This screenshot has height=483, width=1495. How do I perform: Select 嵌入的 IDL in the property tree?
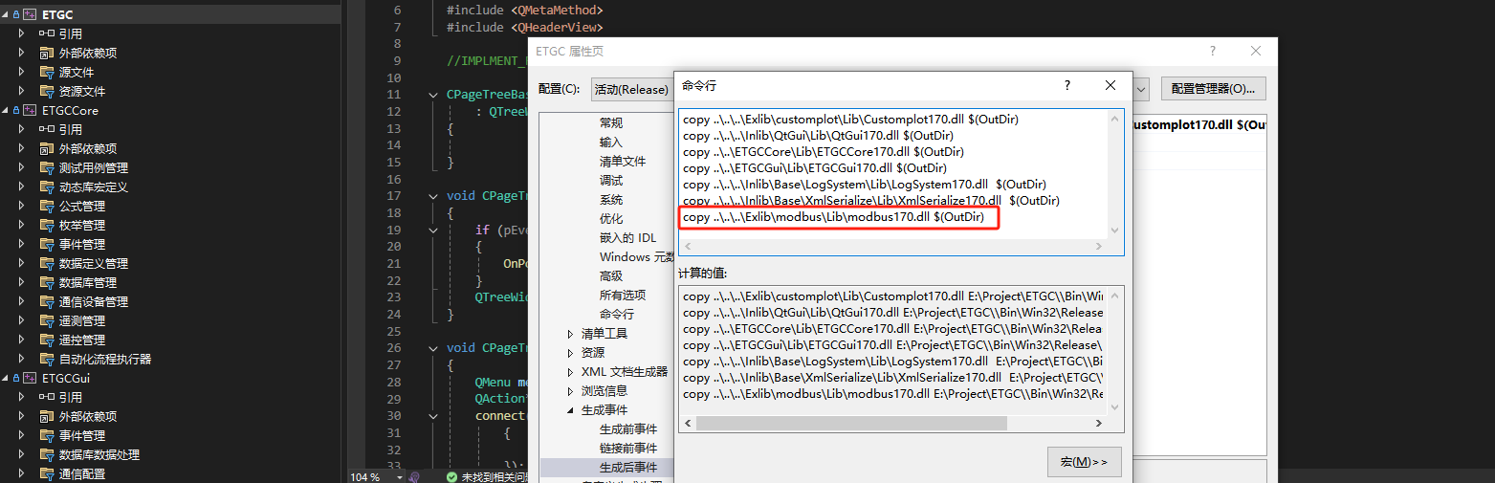(x=628, y=238)
